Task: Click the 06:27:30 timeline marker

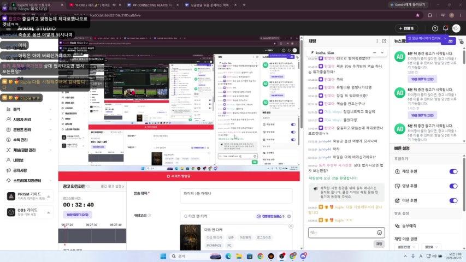Action: click(x=92, y=225)
